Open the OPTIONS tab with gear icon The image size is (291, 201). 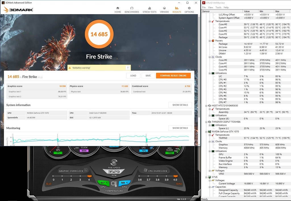[189, 10]
